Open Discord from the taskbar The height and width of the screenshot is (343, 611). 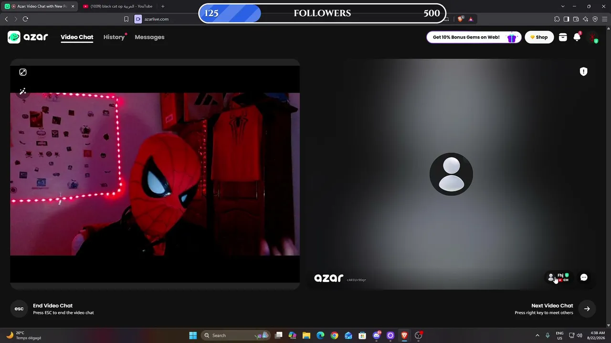[377, 335]
